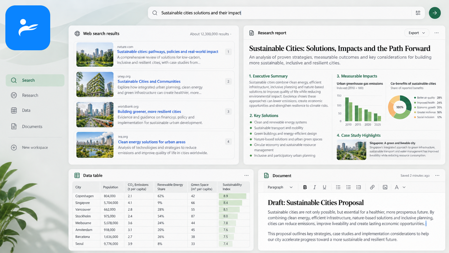Click the Data table grid icon
Viewport: 449px width, 253px height.
tap(77, 175)
